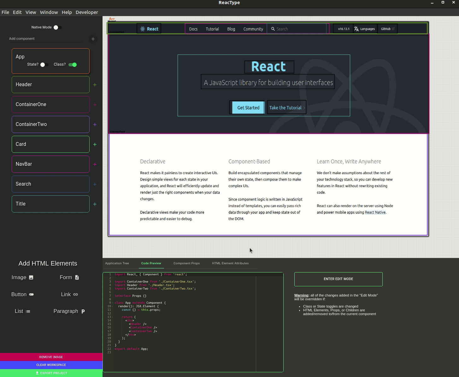Select the Title component card
The width and height of the screenshot is (459, 377).
point(50,204)
